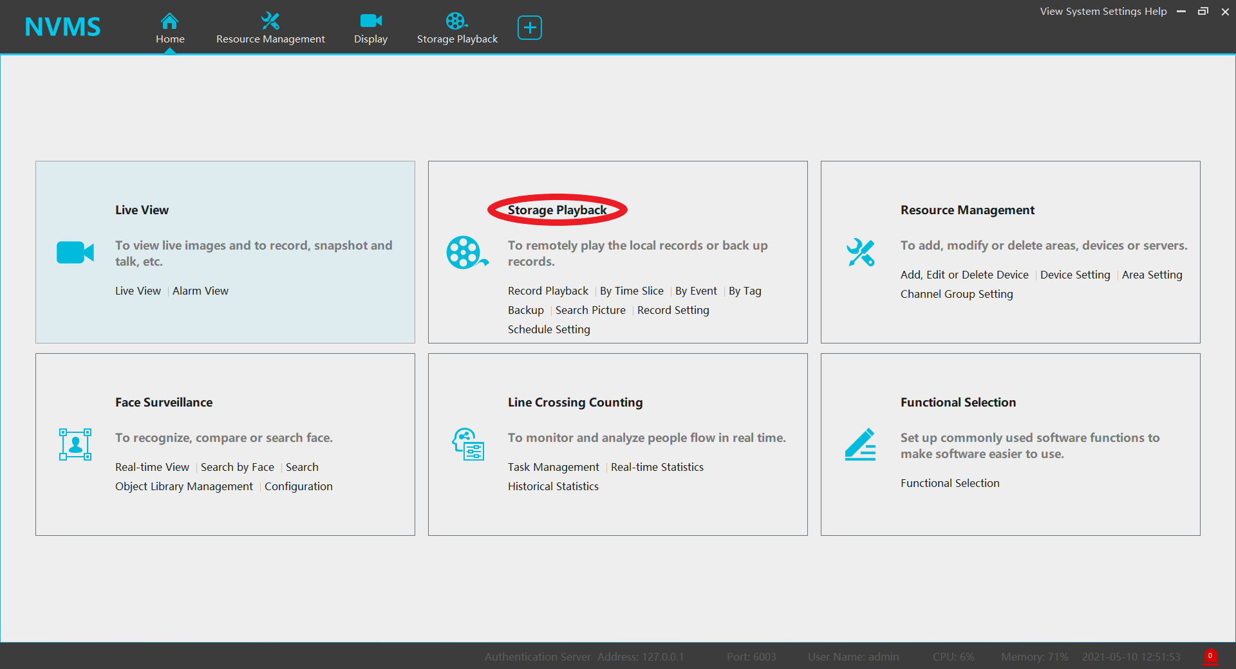Open Historical Statistics link

(553, 486)
